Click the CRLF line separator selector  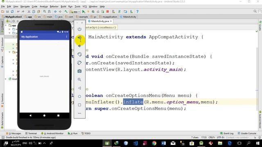point(212,138)
